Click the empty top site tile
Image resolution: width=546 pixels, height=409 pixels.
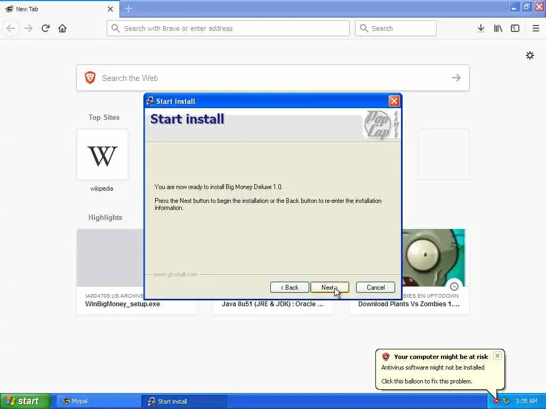pyautogui.click(x=443, y=155)
